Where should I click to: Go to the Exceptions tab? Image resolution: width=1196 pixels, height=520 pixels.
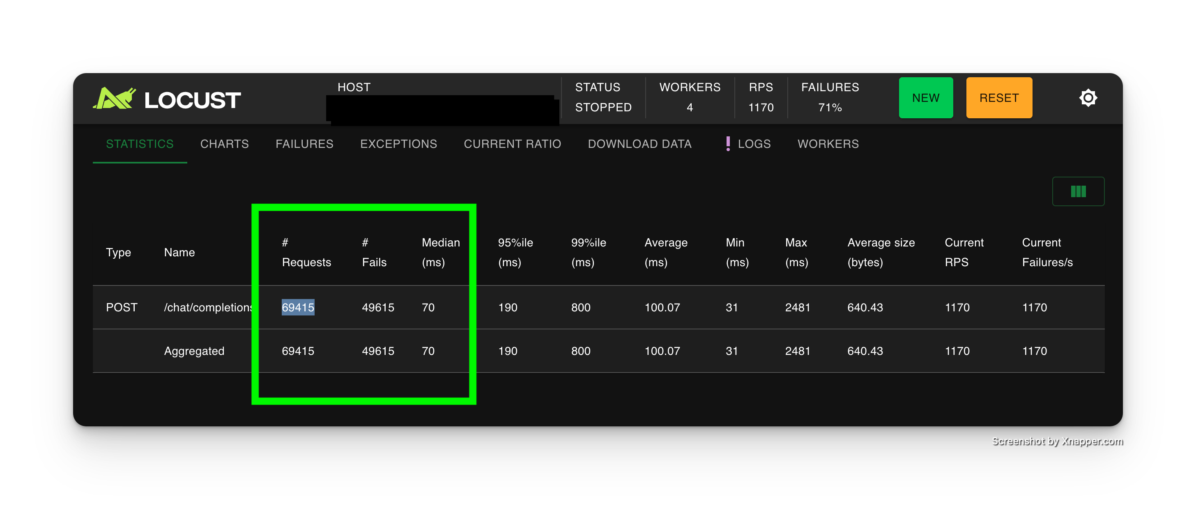[398, 144]
